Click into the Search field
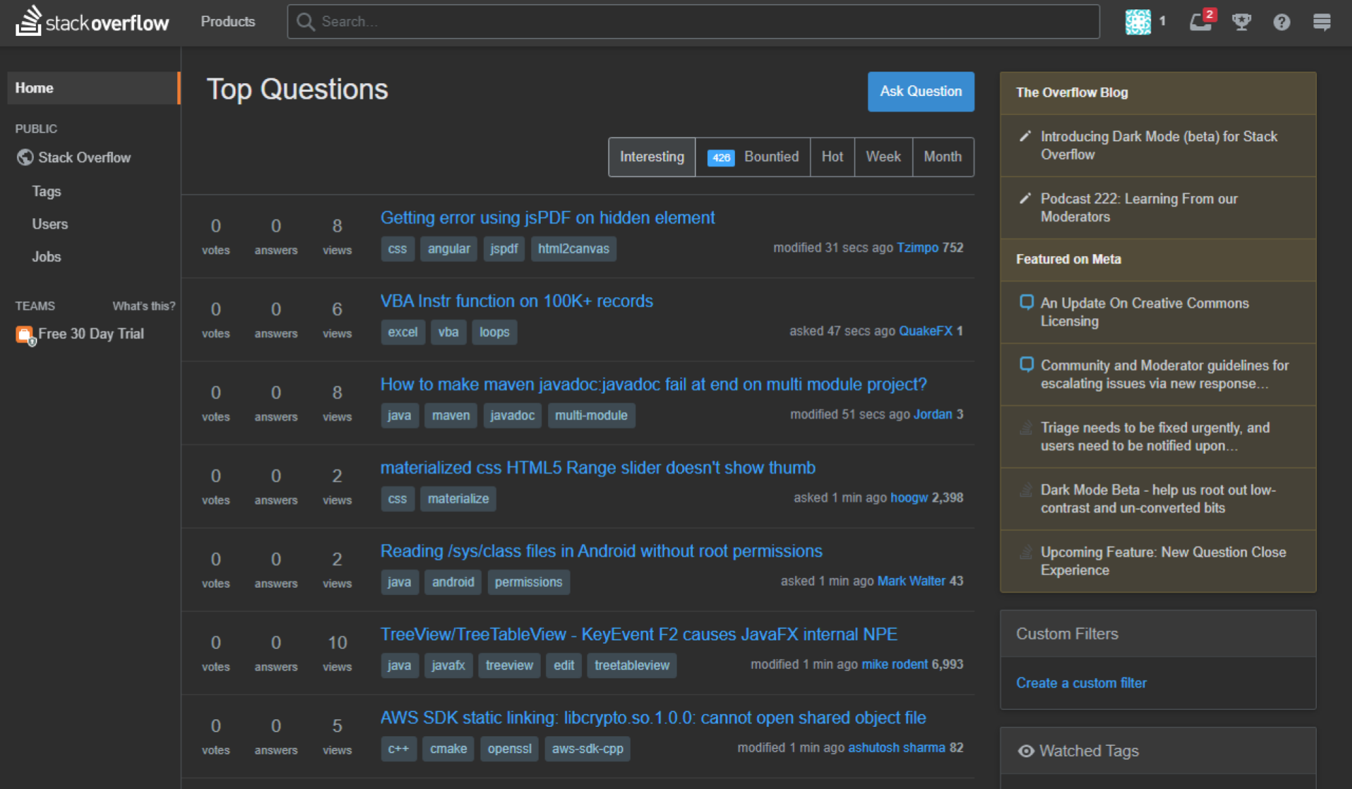This screenshot has height=789, width=1352. [x=693, y=22]
